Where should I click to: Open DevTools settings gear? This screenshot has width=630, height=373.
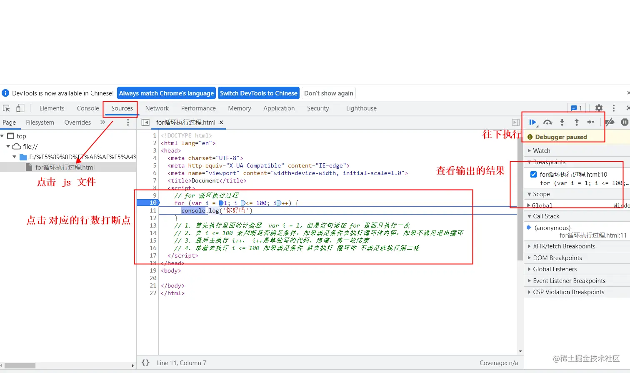[x=599, y=108]
